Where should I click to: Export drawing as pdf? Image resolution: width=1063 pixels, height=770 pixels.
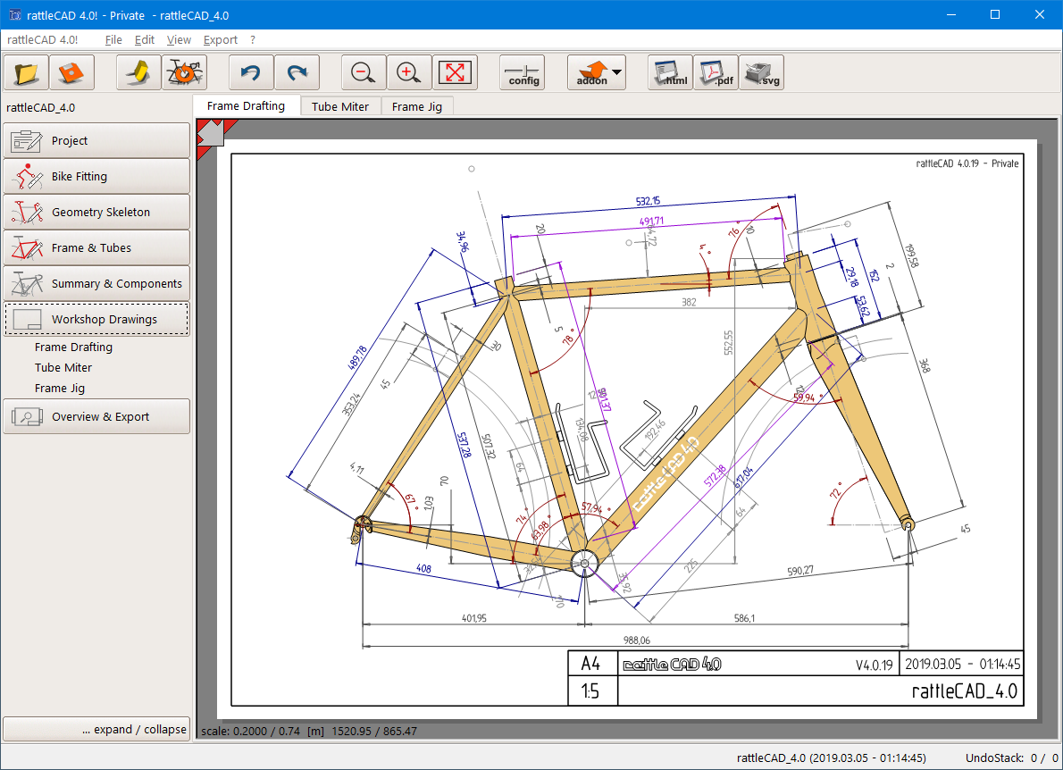click(x=716, y=72)
